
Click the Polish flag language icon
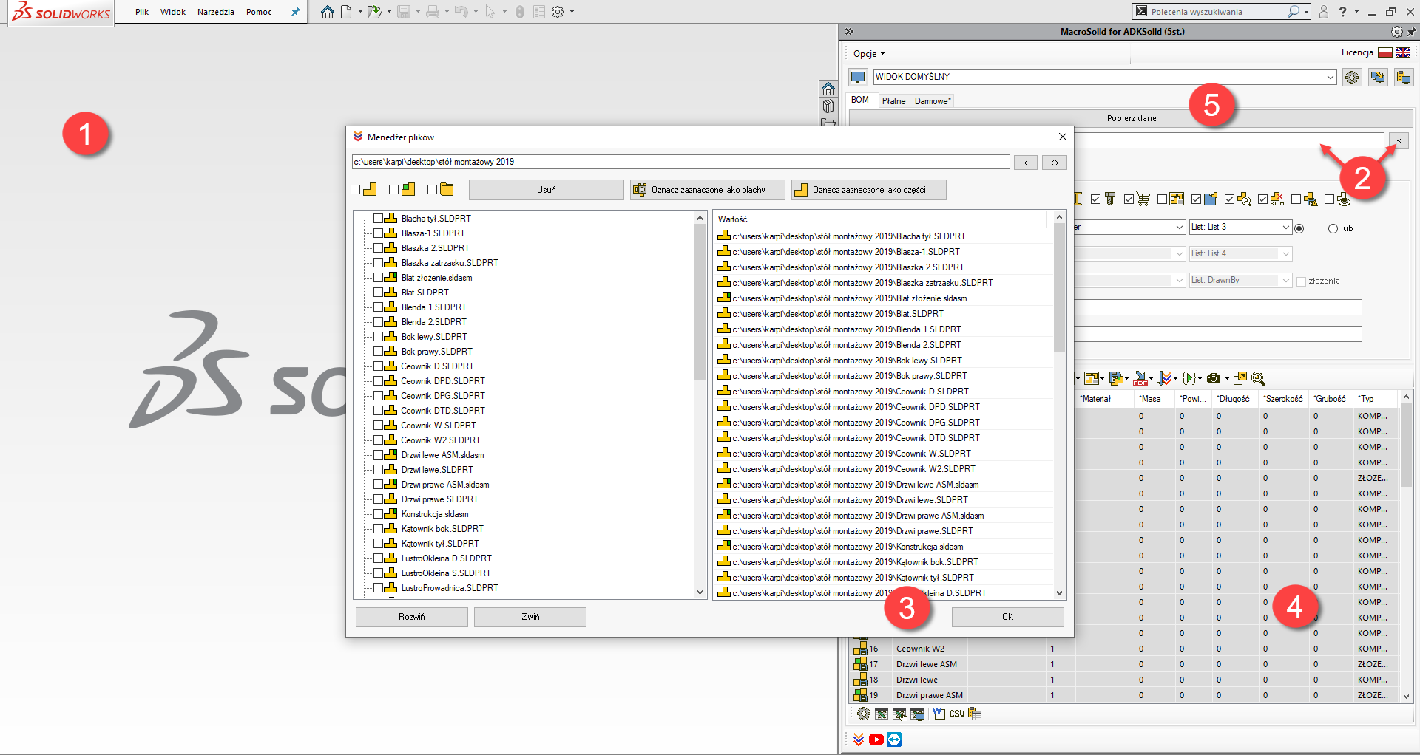(1384, 52)
